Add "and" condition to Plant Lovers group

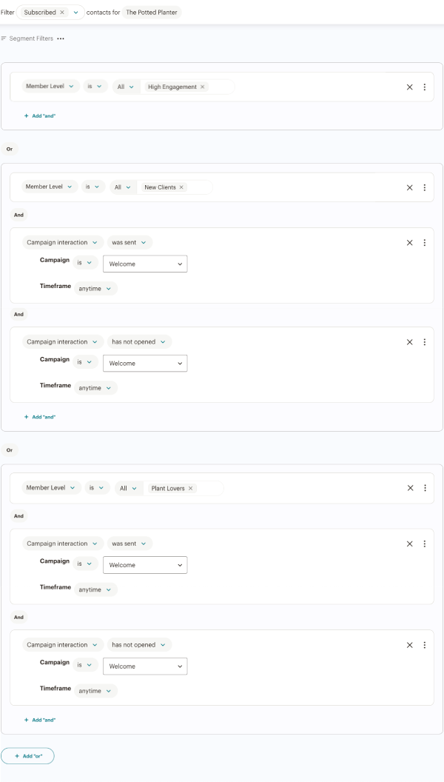(x=40, y=720)
